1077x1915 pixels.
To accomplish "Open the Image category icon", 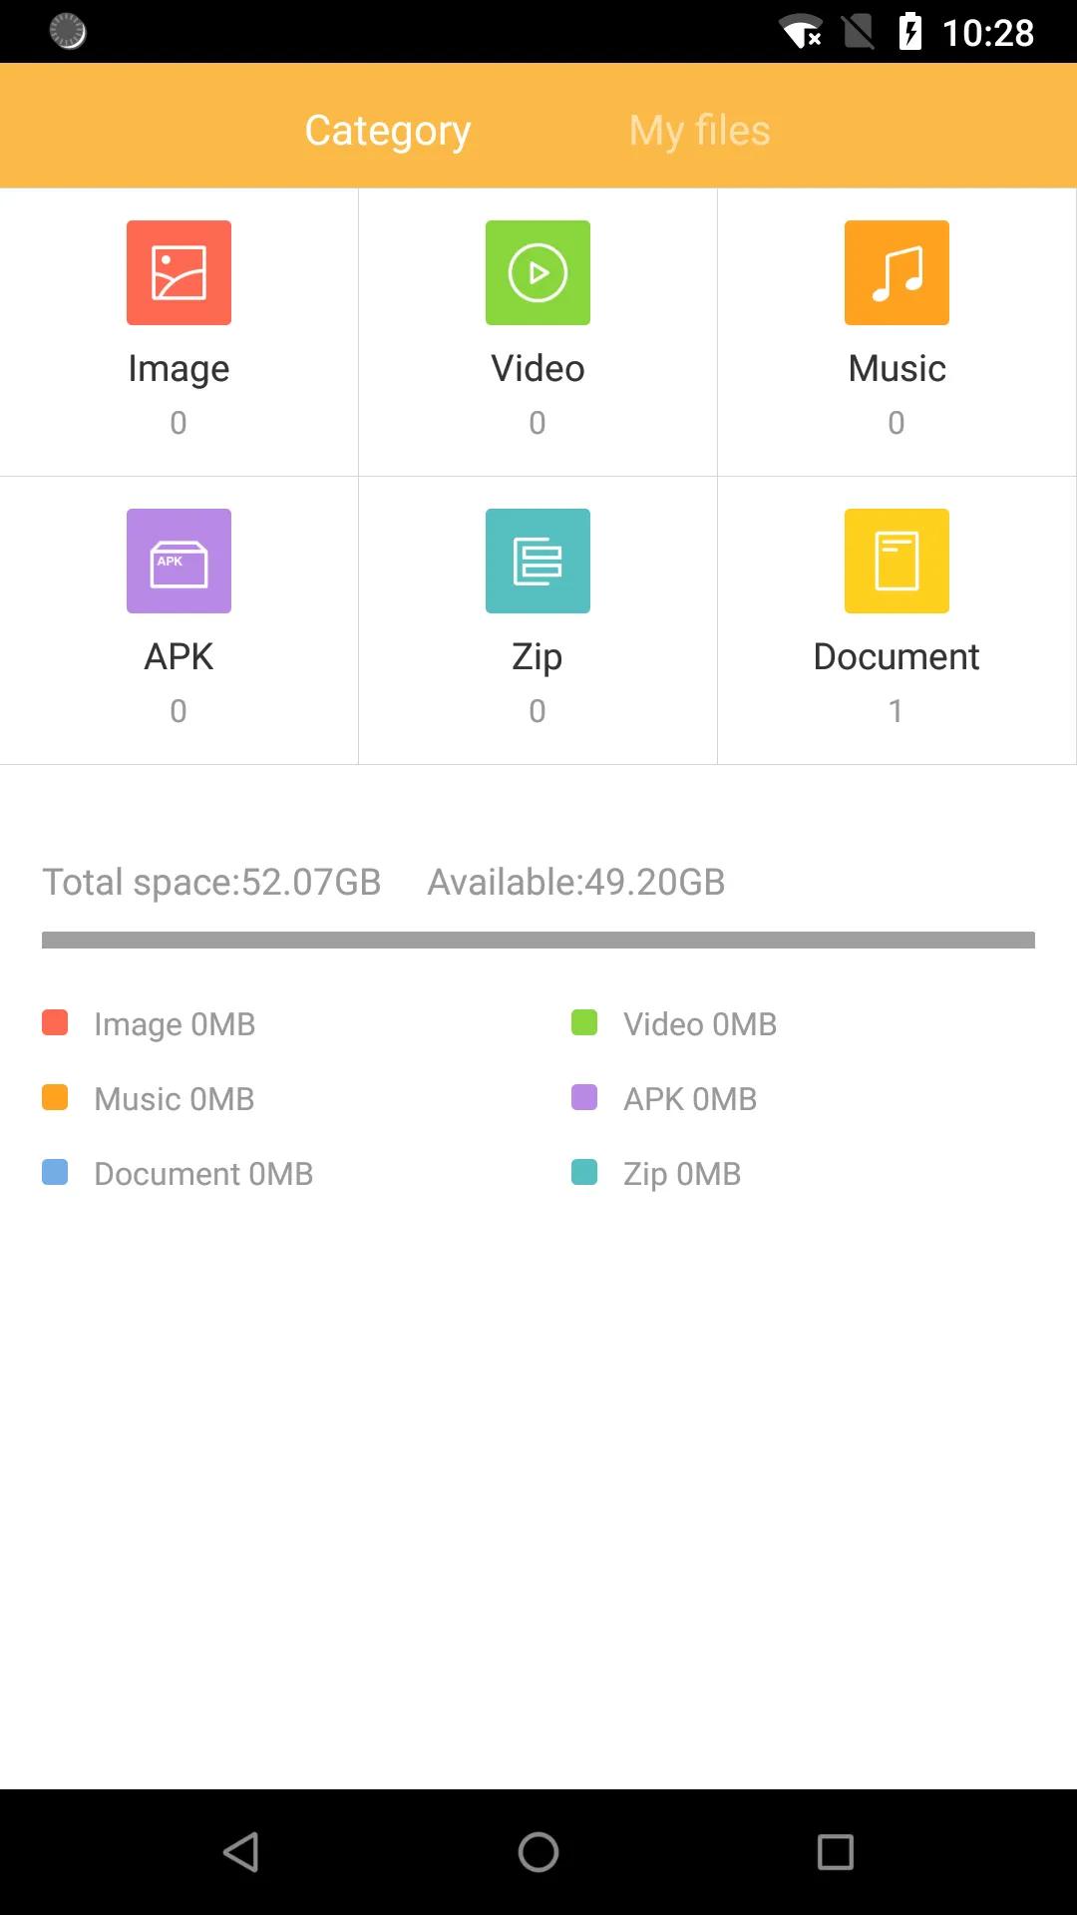I will point(179,272).
